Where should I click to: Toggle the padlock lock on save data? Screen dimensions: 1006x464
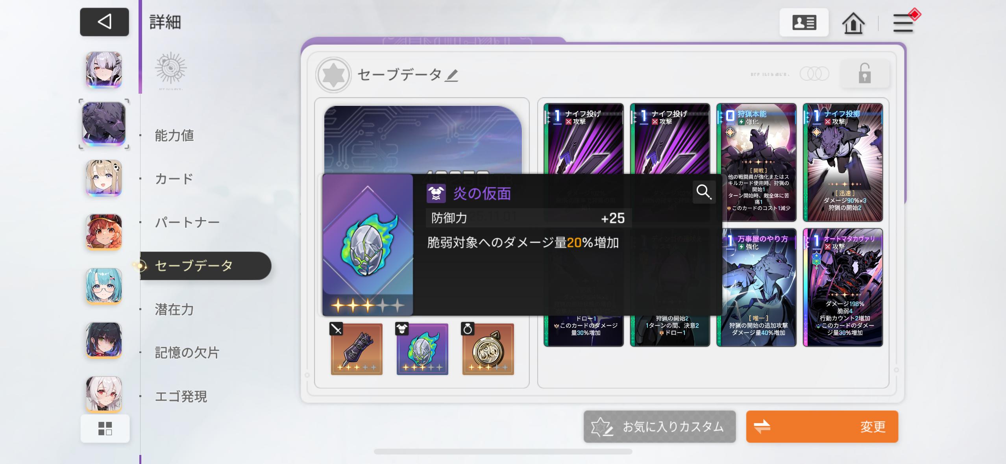point(864,74)
